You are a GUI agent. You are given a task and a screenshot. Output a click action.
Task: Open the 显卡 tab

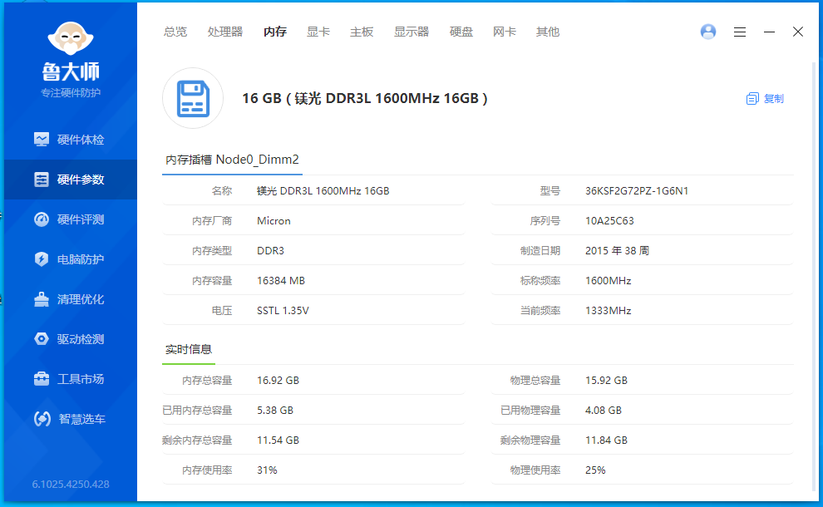click(x=318, y=32)
